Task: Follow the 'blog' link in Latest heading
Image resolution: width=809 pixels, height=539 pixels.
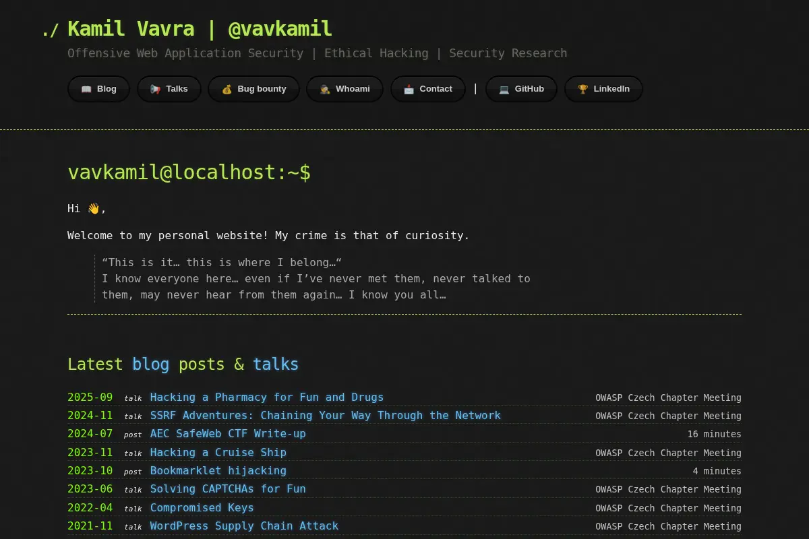Action: click(x=150, y=364)
